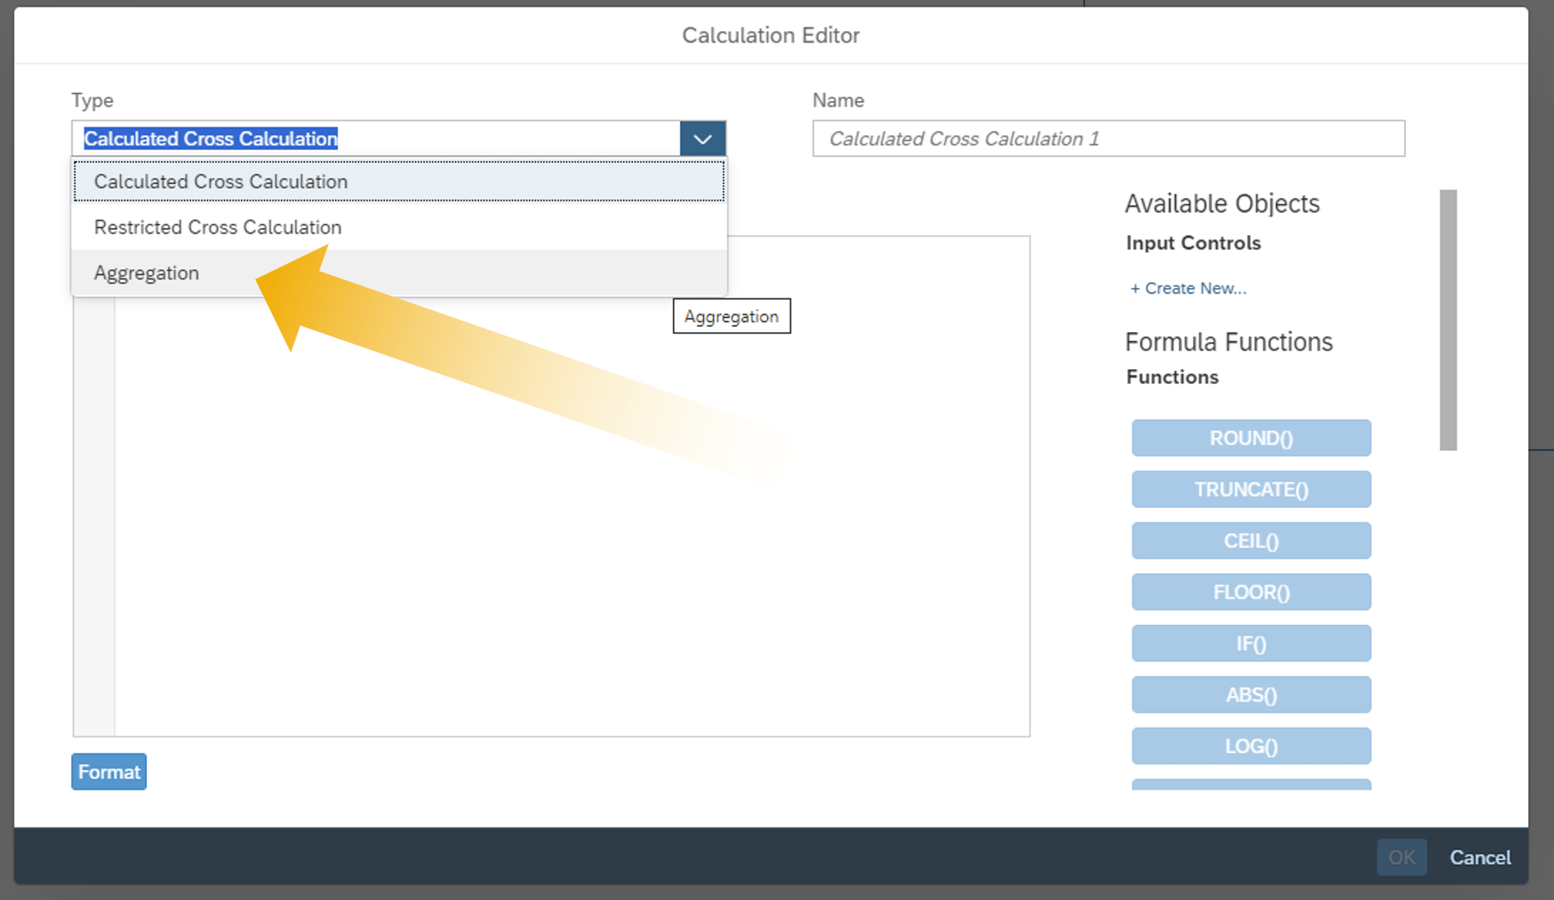
Task: Click the Functions section heading
Action: (x=1171, y=376)
